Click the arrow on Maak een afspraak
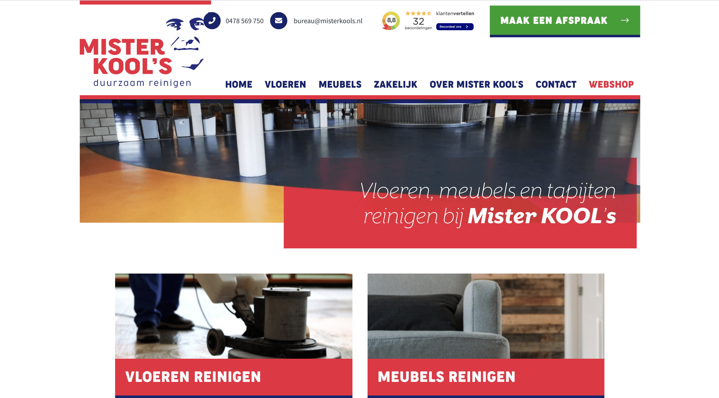The height and width of the screenshot is (398, 719). tap(625, 20)
